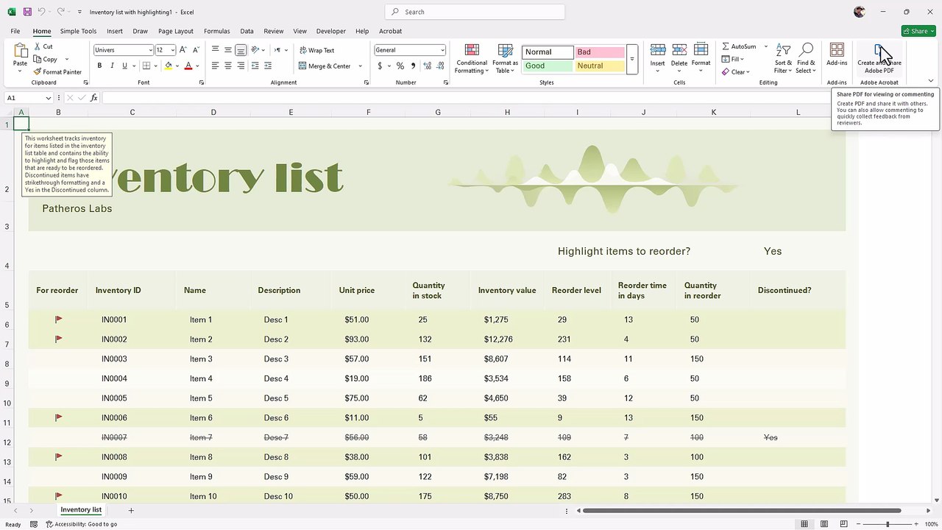Apply the green Good cell style

(x=548, y=66)
